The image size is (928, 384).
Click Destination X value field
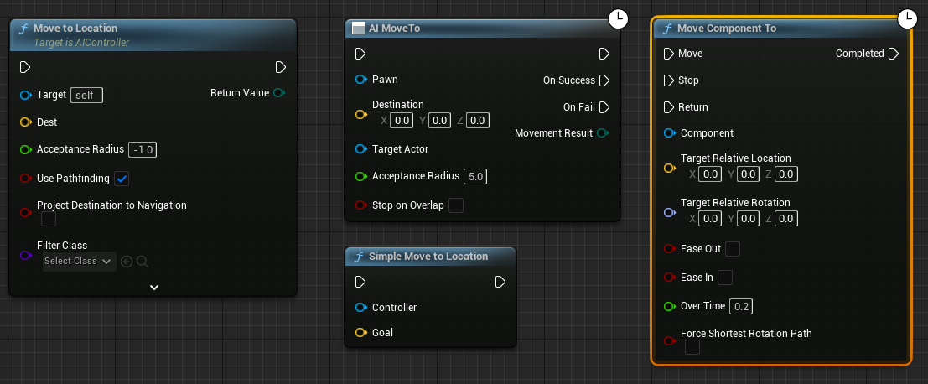click(402, 121)
